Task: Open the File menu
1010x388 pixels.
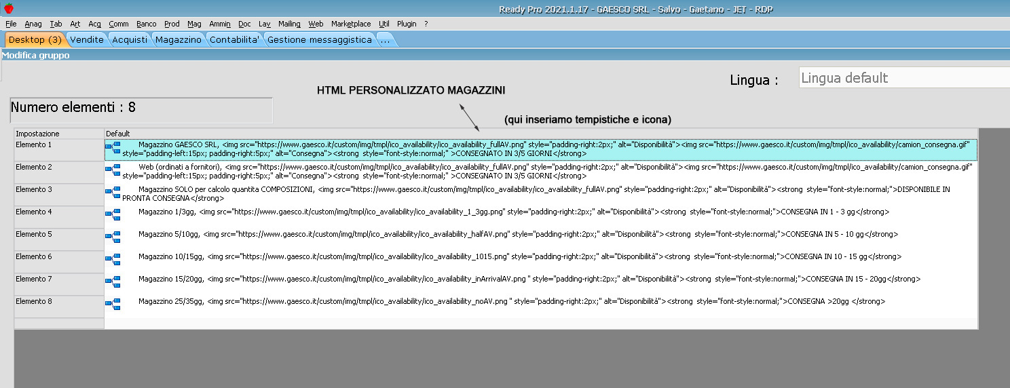Action: pos(11,24)
